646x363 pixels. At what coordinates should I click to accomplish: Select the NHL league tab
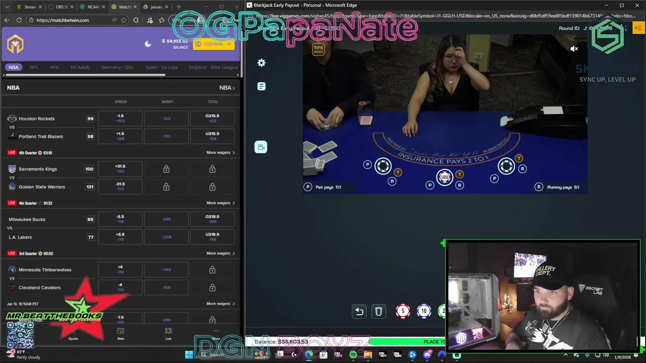(x=55, y=67)
